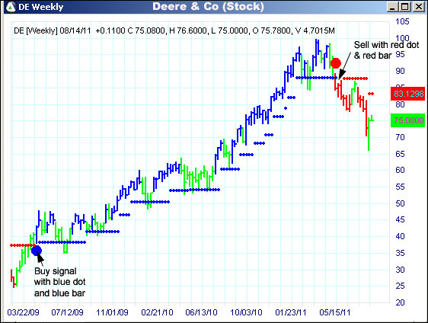Image resolution: width=428 pixels, height=323 pixels.
Task: Click the 06/13/10 date axis label
Action: (202, 312)
